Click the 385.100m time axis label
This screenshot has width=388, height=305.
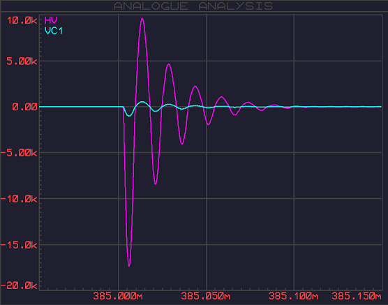(x=293, y=296)
